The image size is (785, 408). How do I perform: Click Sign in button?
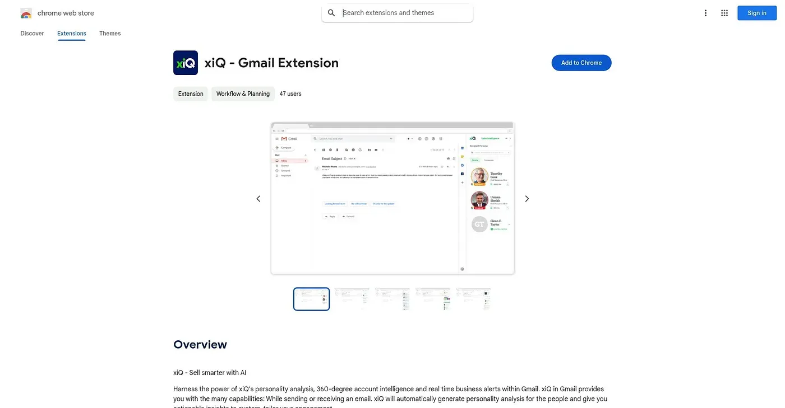[756, 13]
